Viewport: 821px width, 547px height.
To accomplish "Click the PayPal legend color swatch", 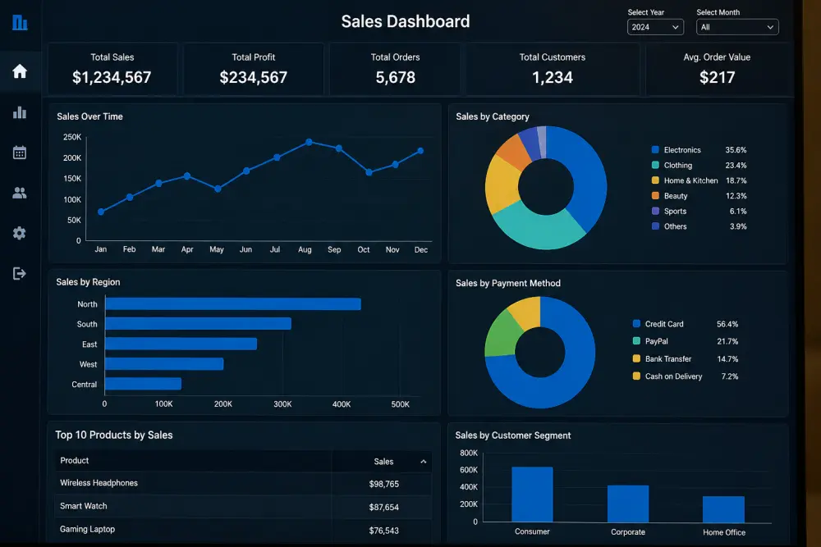I will 636,341.
